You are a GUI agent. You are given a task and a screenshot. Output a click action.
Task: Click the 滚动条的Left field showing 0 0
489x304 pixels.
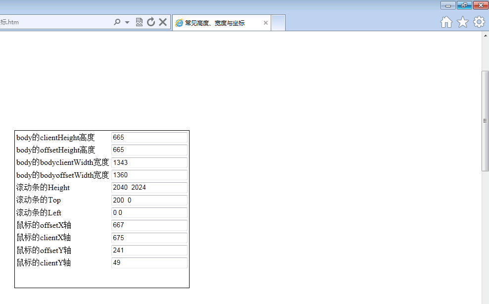coord(149,212)
